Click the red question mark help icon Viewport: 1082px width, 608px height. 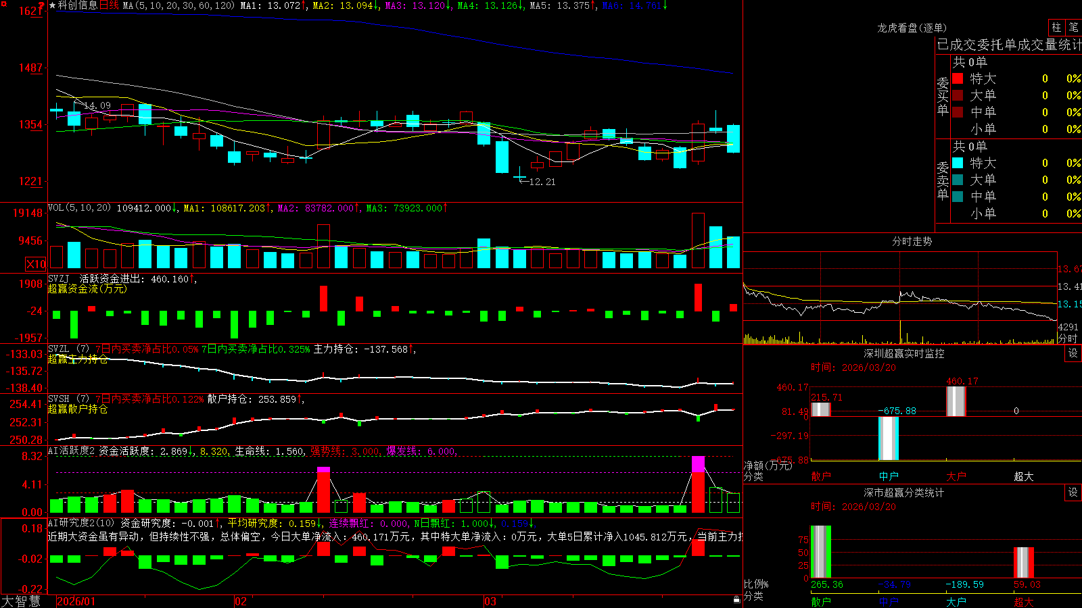41,5
